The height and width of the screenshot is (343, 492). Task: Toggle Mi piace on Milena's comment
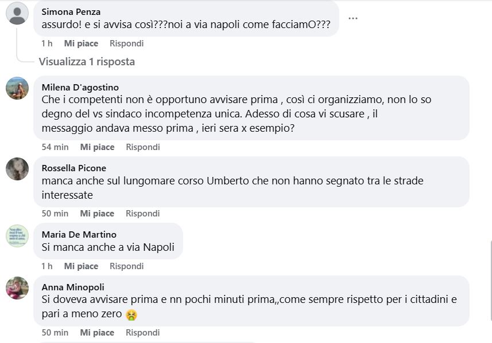97,147
